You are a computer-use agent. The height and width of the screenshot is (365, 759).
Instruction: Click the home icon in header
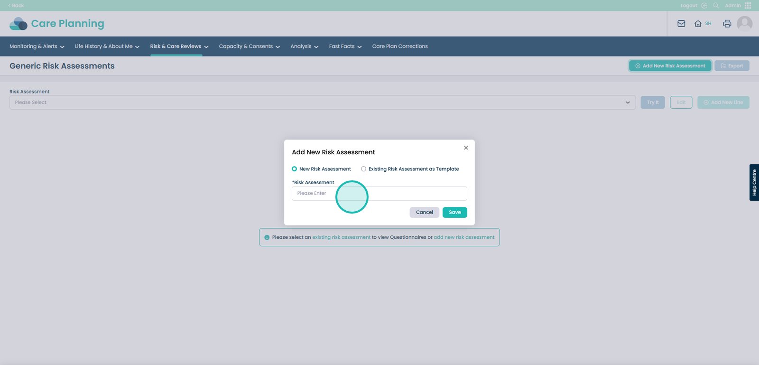click(x=698, y=24)
